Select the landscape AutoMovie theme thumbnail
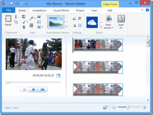Viewport: 153px width, 115px height. click(x=56, y=22)
